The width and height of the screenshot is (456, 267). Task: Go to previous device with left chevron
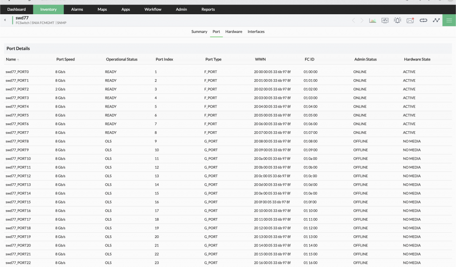(353, 20)
